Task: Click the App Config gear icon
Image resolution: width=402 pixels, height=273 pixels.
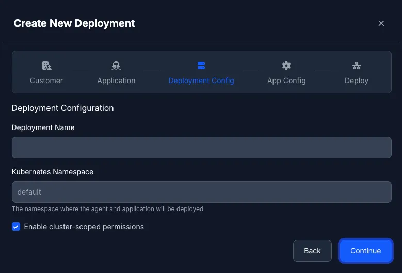Action: [286, 66]
